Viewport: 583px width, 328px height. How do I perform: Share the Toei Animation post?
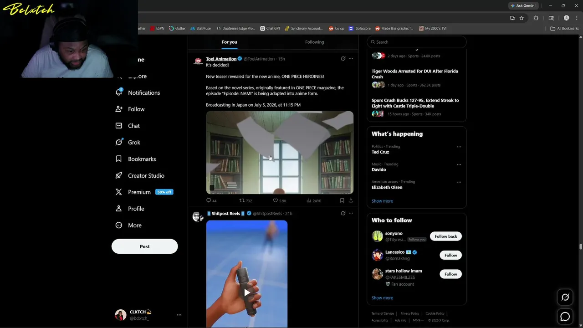click(351, 200)
